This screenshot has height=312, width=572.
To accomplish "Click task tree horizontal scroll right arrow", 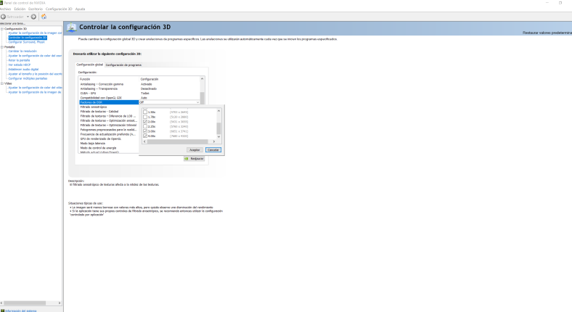I will pos(60,303).
